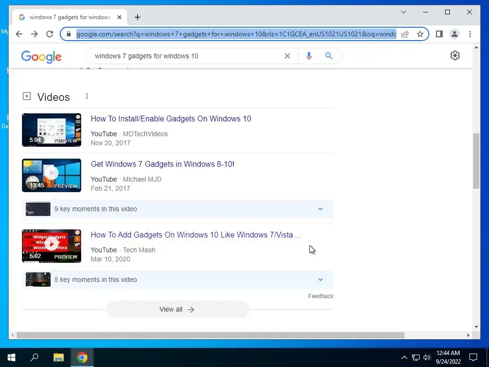This screenshot has height=367, width=489.
Task: Click View all videos button
Action: (177, 309)
